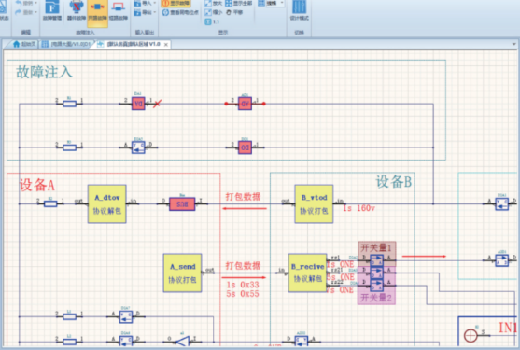Toggle the 显示故障 show faults button
This screenshot has height=350, width=520.
(176, 4)
